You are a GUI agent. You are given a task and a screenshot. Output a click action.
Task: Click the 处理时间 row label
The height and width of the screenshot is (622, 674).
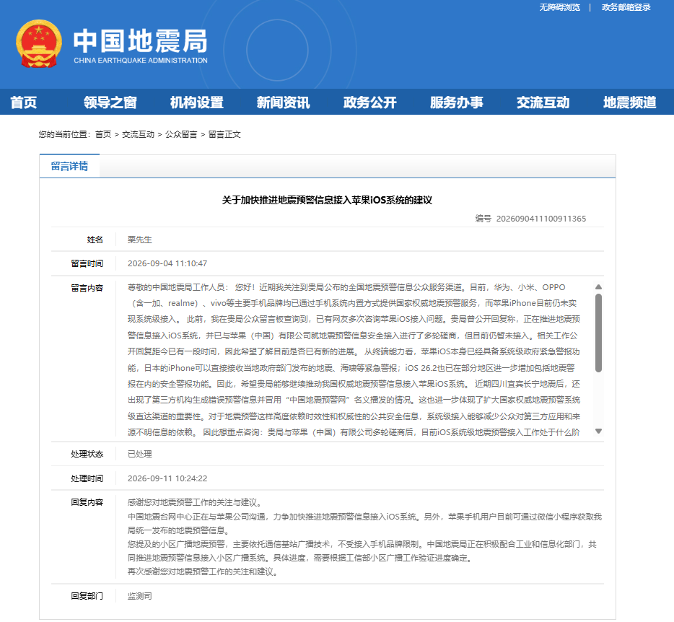click(x=87, y=478)
